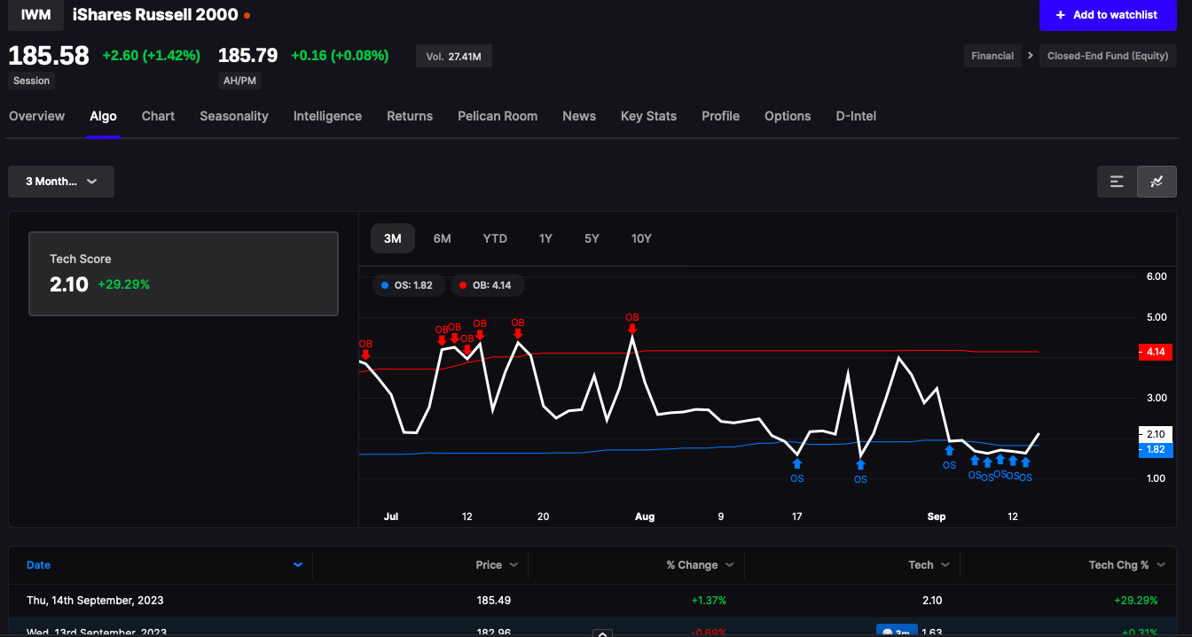Click the iShares Russell 2000 title
The width and height of the screenshot is (1192, 637).
[155, 15]
